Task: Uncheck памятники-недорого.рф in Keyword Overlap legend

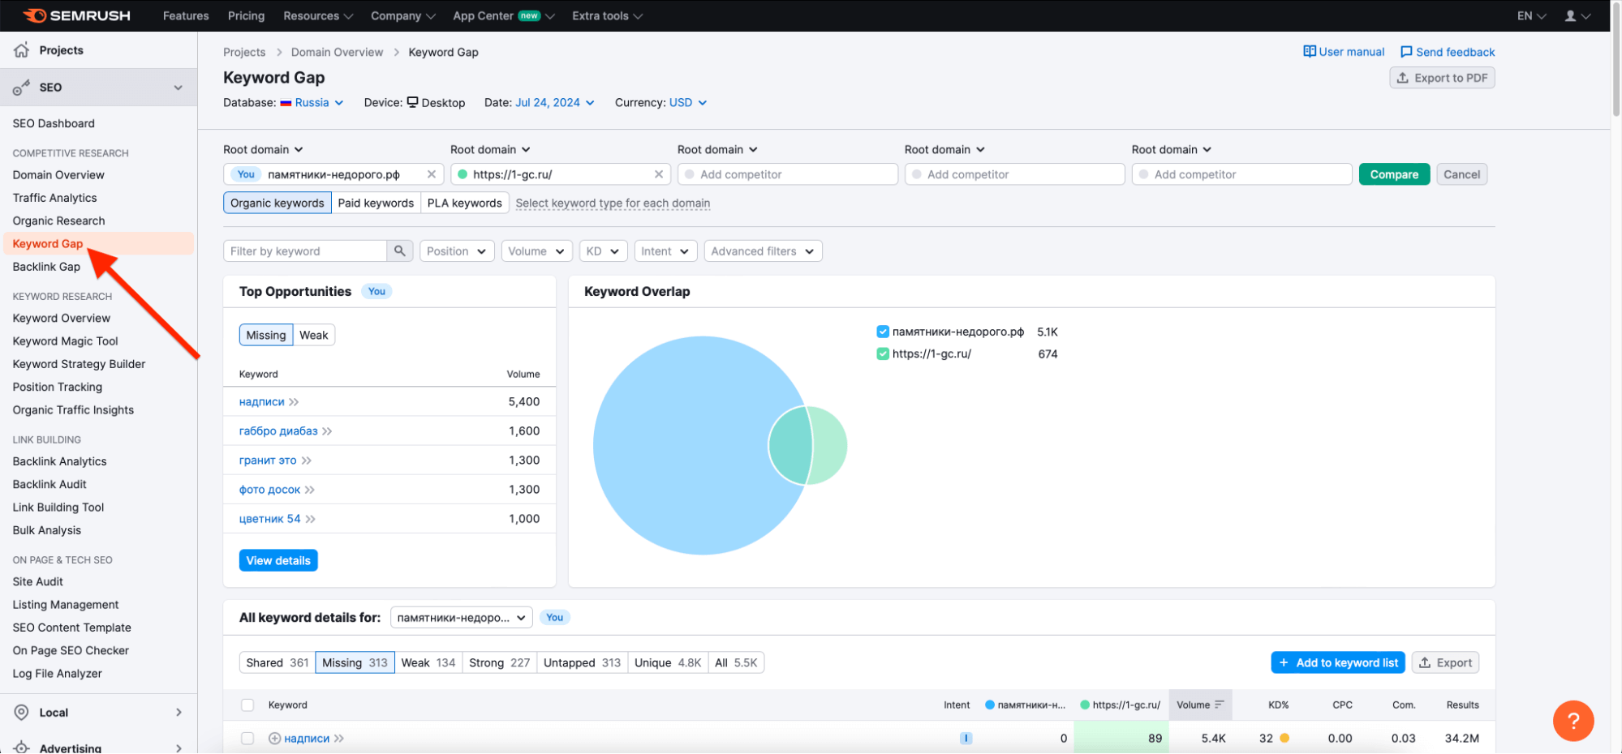Action: pyautogui.click(x=882, y=332)
